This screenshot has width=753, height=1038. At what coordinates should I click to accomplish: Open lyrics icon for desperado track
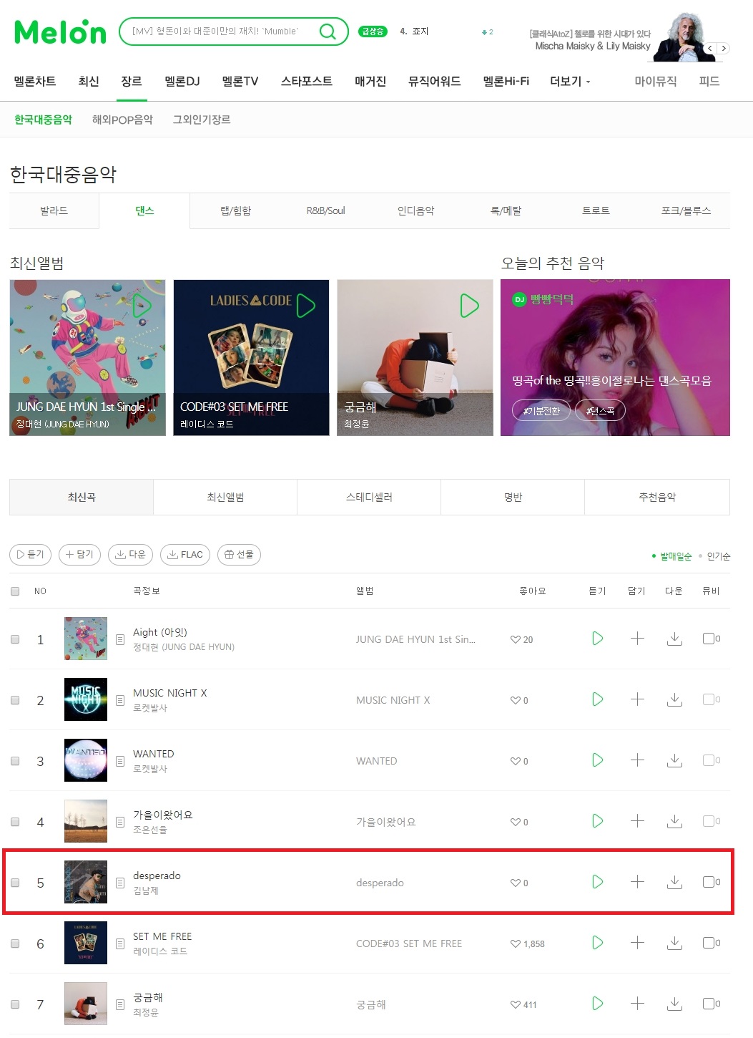pos(120,883)
